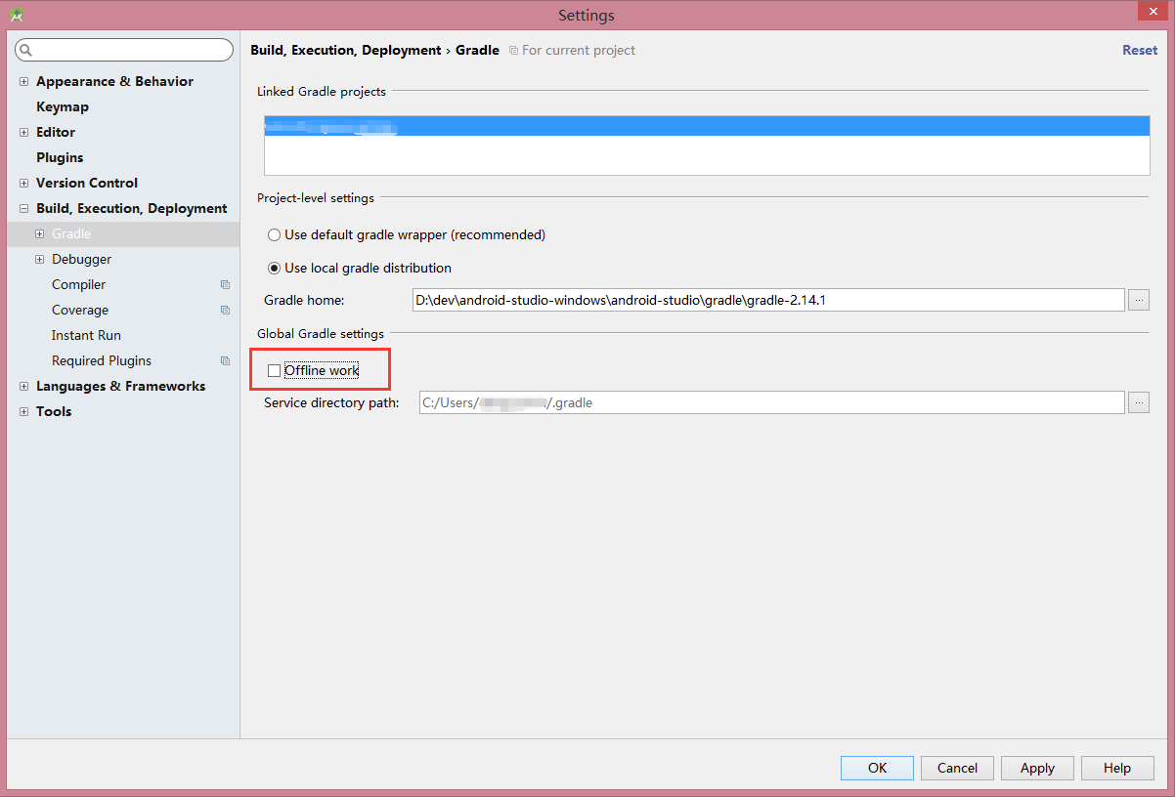The image size is (1175, 797).
Task: Browse for Service directory path with ellipsis button
Action: tap(1139, 402)
